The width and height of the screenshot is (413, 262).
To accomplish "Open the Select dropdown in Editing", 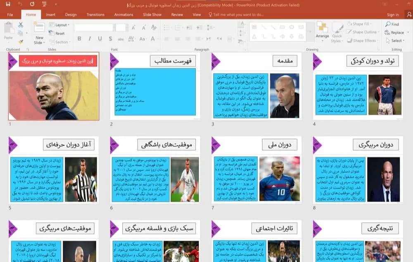I will point(395,40).
